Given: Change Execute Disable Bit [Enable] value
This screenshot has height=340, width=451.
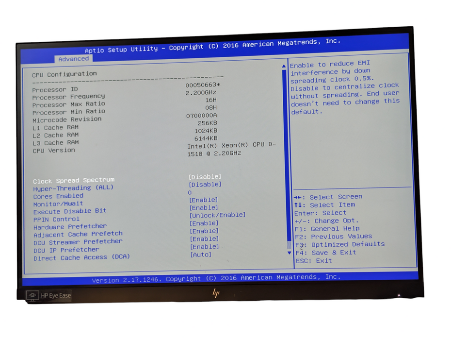Looking at the screenshot, I should point(204,207).
